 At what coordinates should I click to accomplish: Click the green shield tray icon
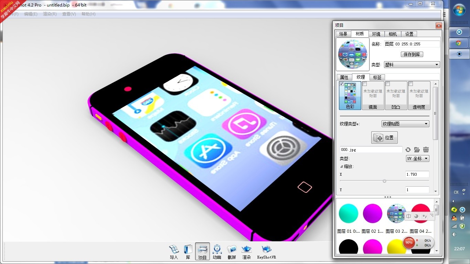[x=462, y=226]
